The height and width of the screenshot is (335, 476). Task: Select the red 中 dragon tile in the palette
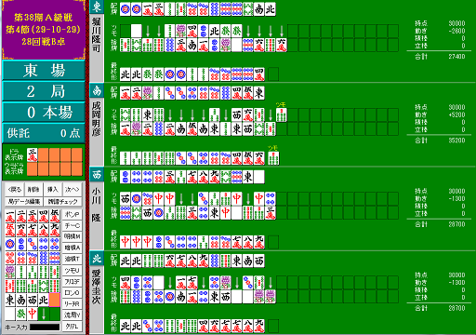tap(33, 314)
